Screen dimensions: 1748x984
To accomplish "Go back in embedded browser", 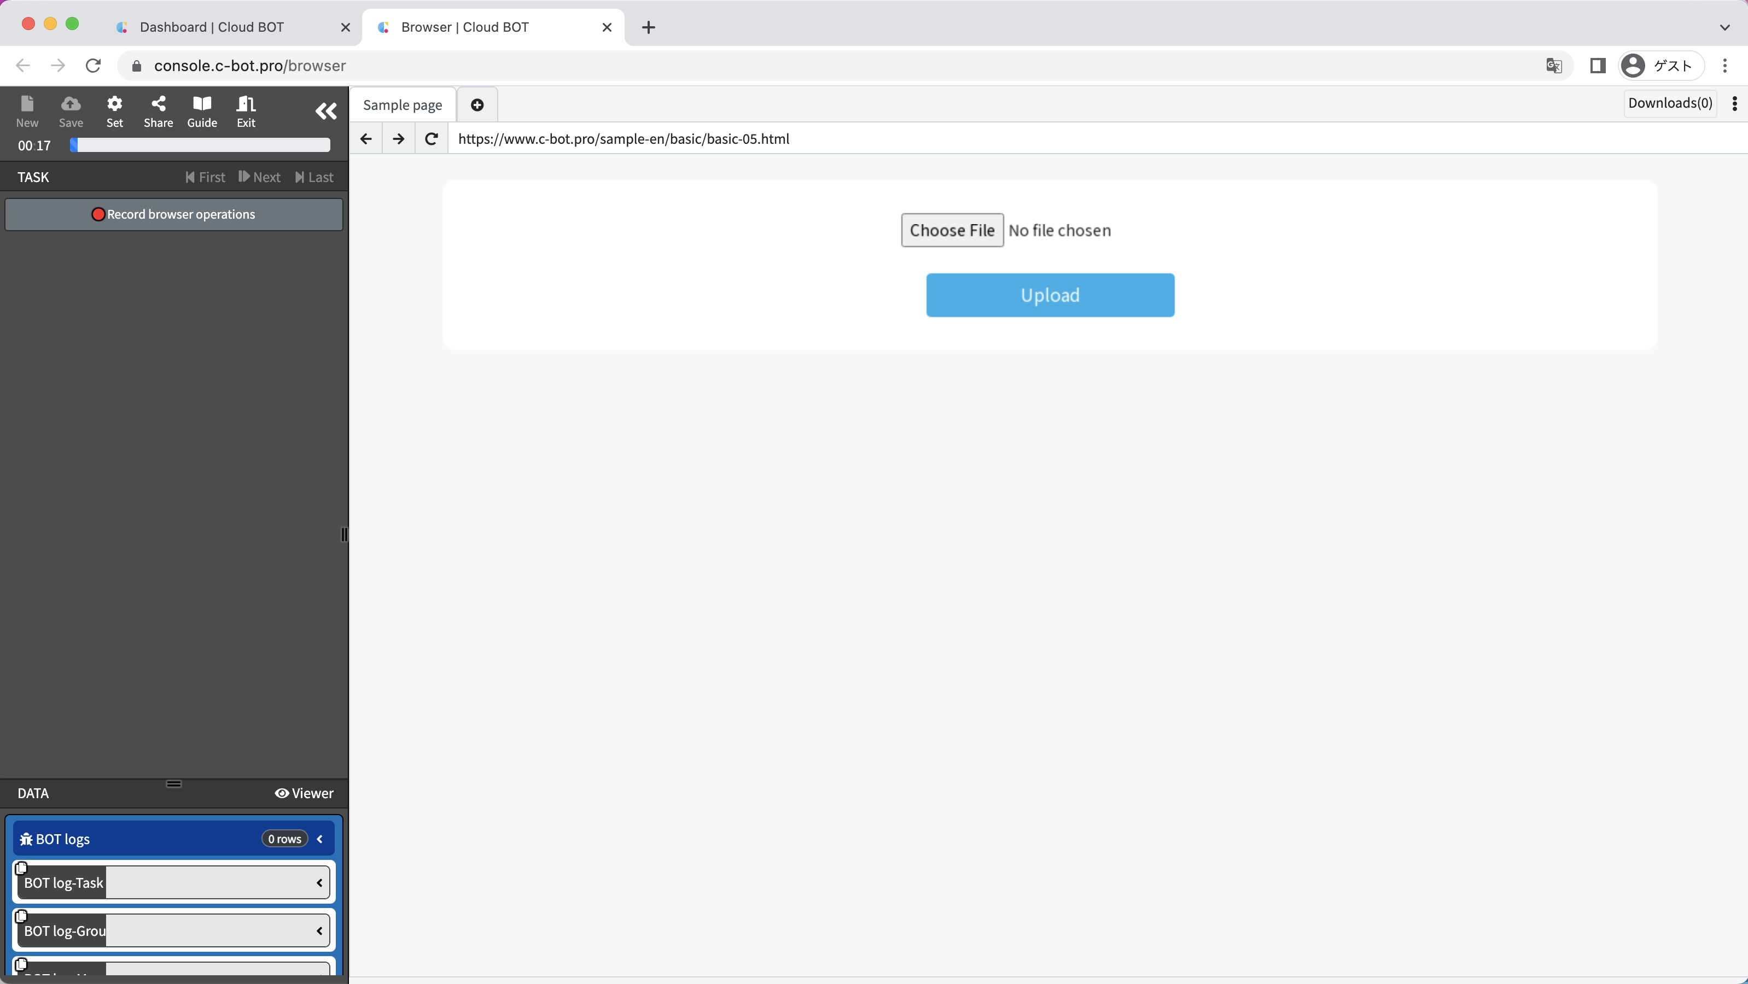I will (x=366, y=138).
